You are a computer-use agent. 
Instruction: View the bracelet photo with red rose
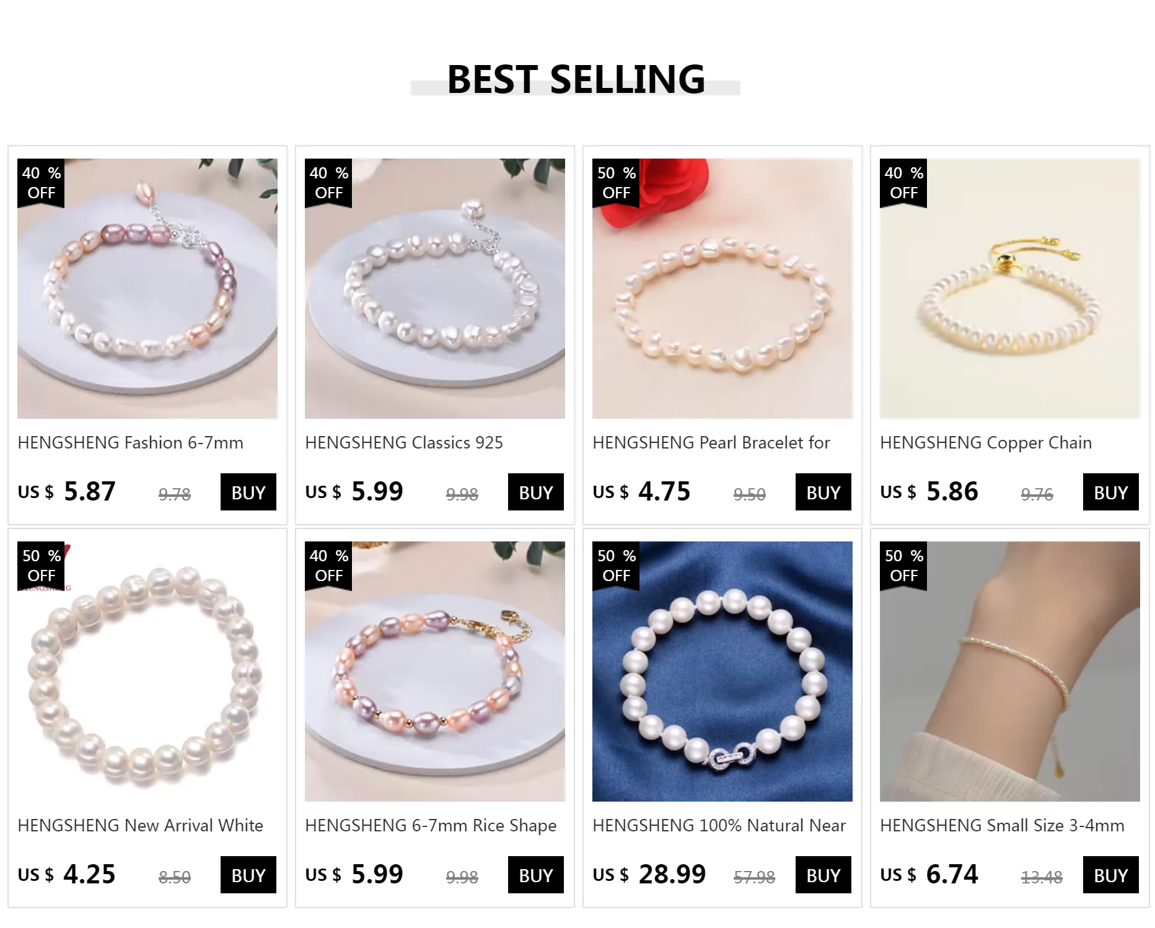722,289
